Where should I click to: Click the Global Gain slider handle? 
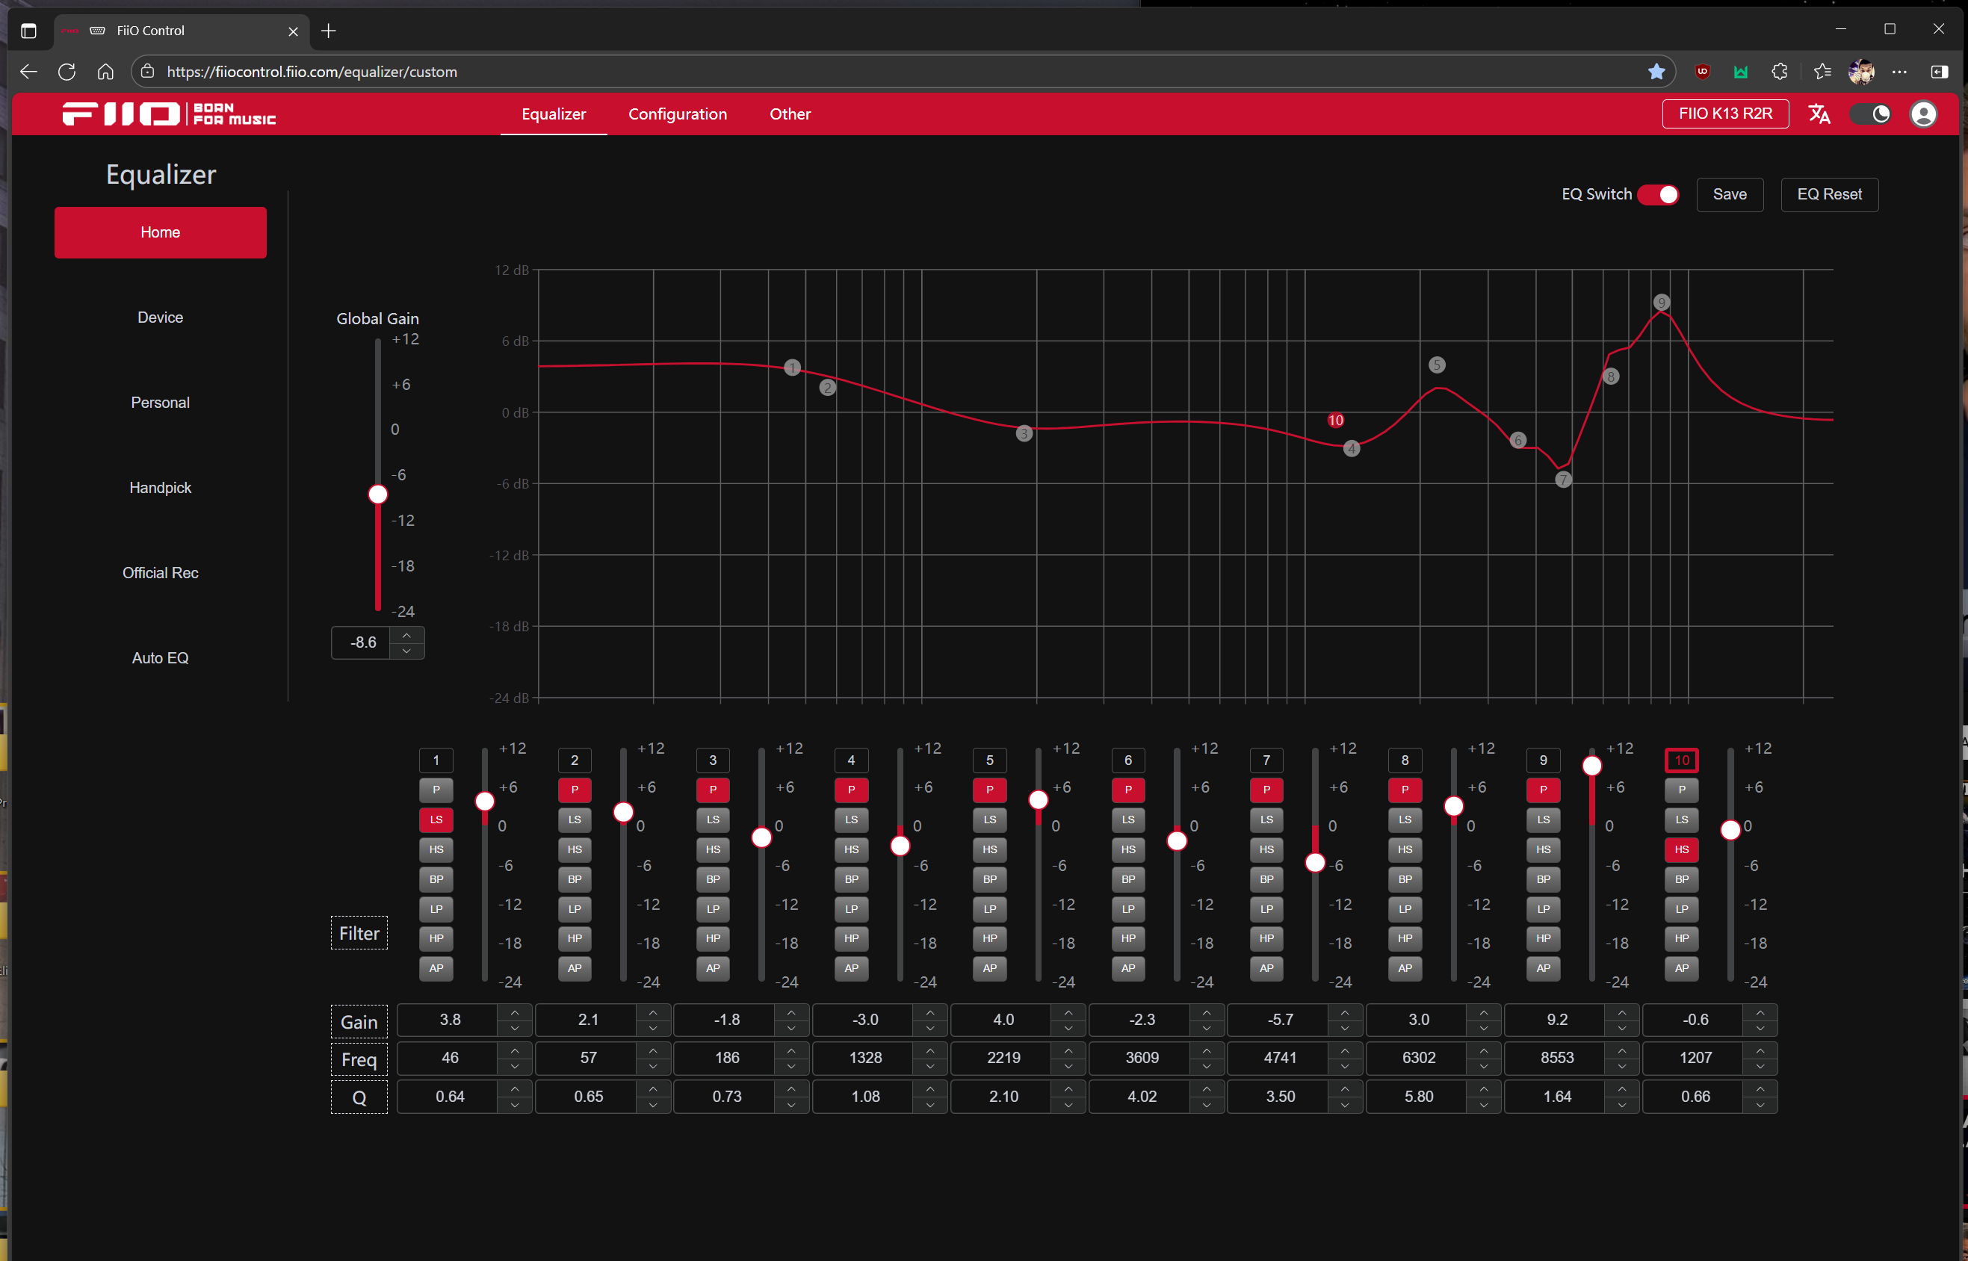click(377, 494)
